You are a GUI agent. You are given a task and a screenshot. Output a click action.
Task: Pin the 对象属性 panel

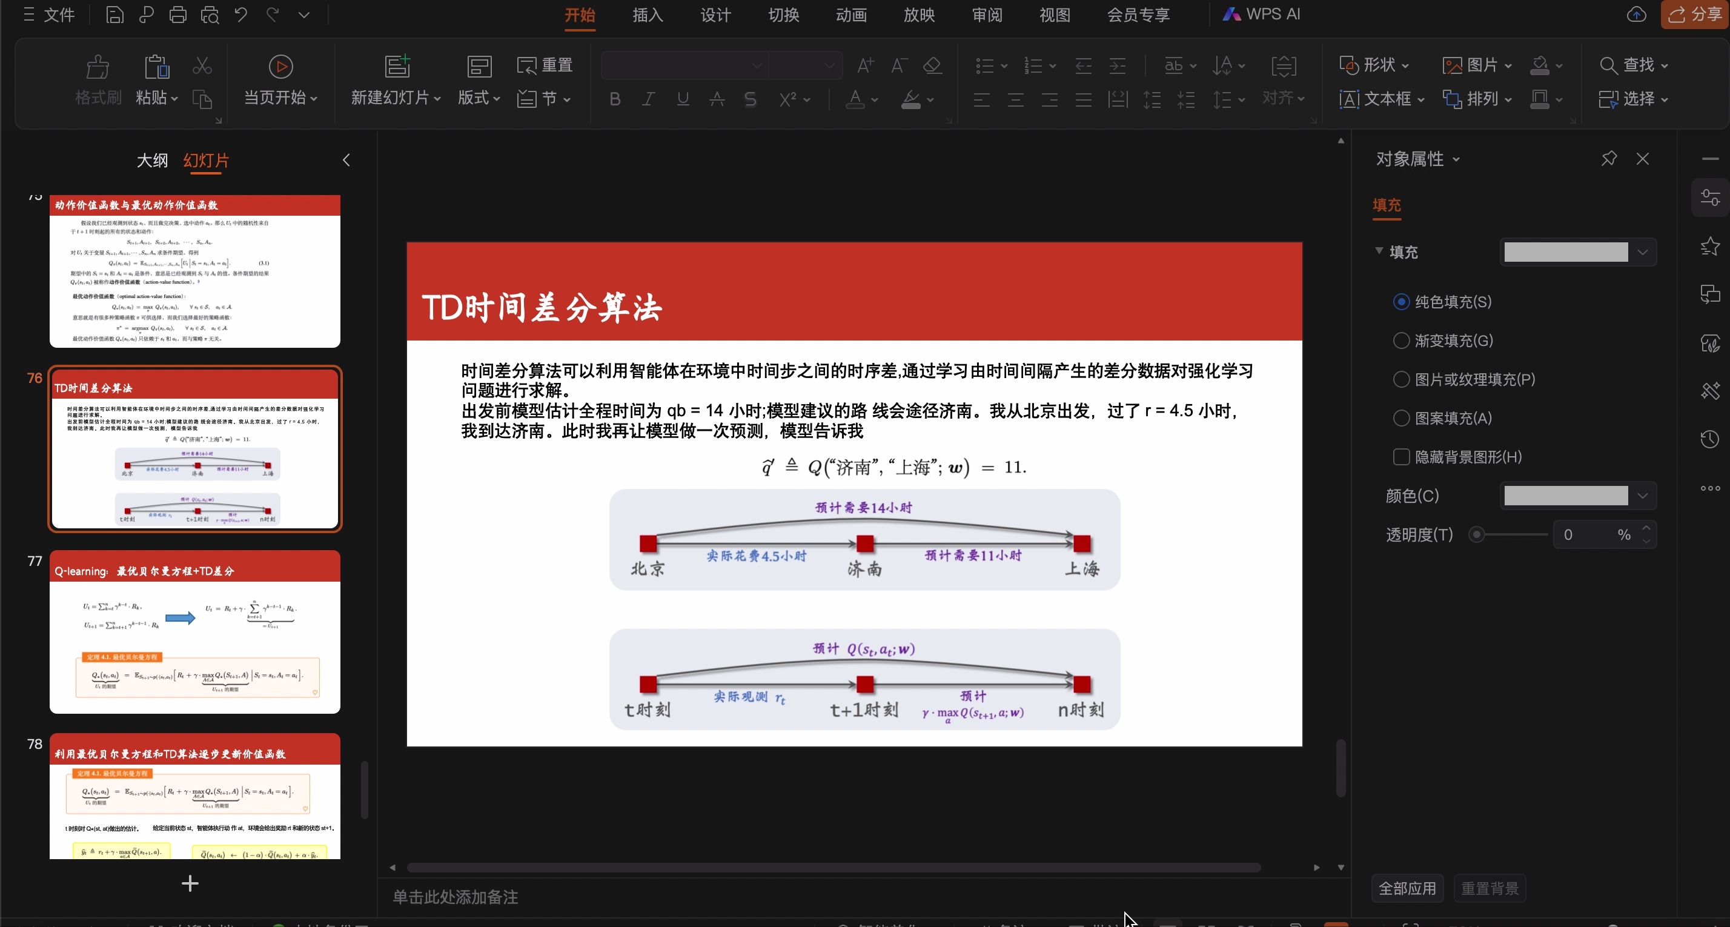1609,159
